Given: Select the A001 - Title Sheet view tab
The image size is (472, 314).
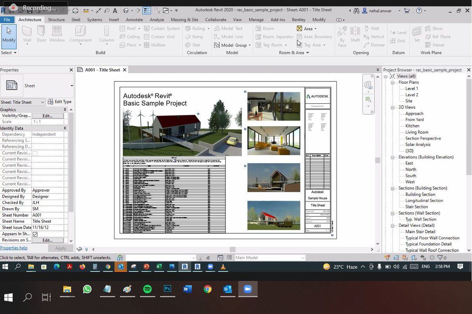Looking at the screenshot, I should click(102, 70).
